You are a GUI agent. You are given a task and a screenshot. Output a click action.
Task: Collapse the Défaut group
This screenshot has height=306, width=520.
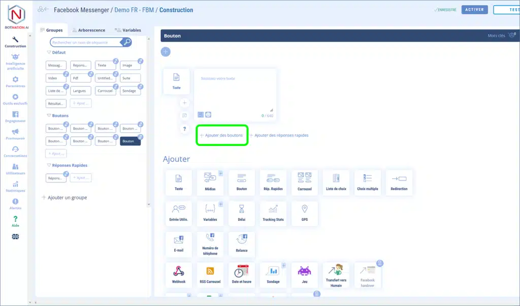(x=49, y=52)
